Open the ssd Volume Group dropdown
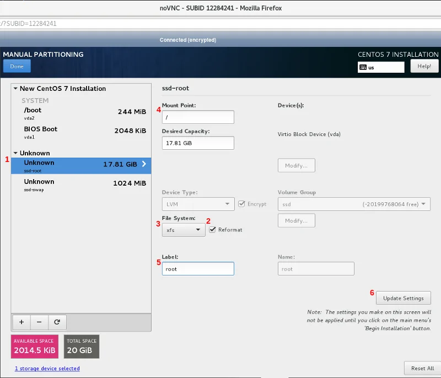Screen dimensions: 441x378 [354, 204]
